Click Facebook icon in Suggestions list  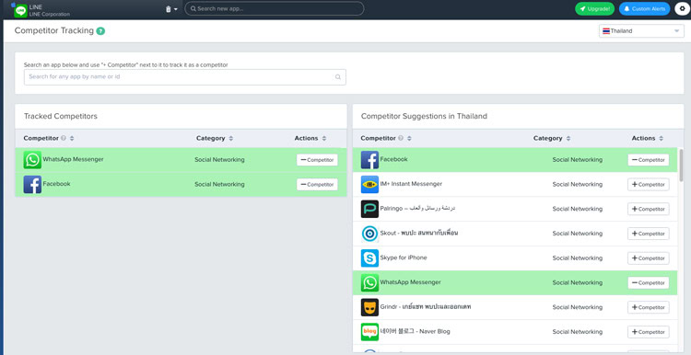(x=369, y=160)
